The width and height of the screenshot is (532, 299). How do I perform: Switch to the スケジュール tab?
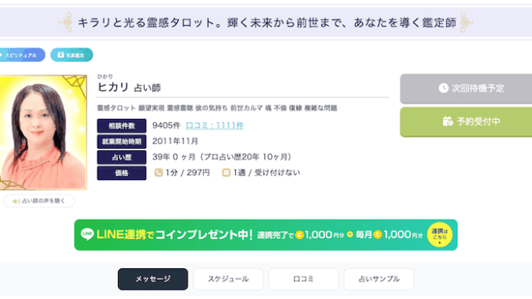[229, 279]
